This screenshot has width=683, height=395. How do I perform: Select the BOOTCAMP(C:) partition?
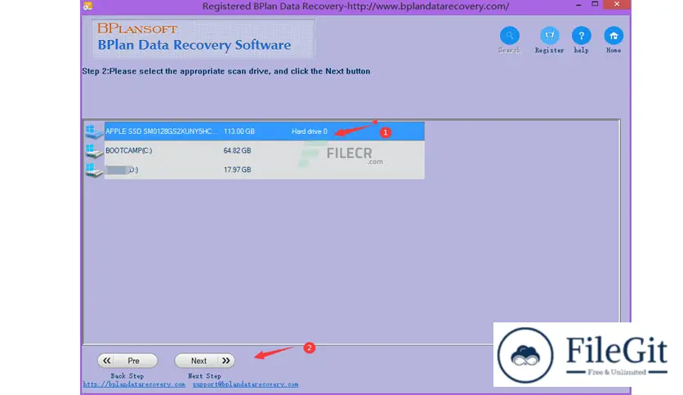click(x=265, y=150)
